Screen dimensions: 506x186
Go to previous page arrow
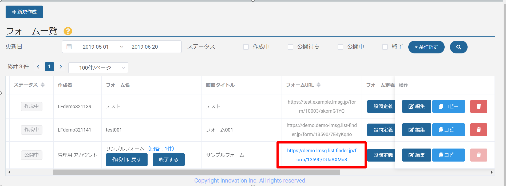pos(38,67)
